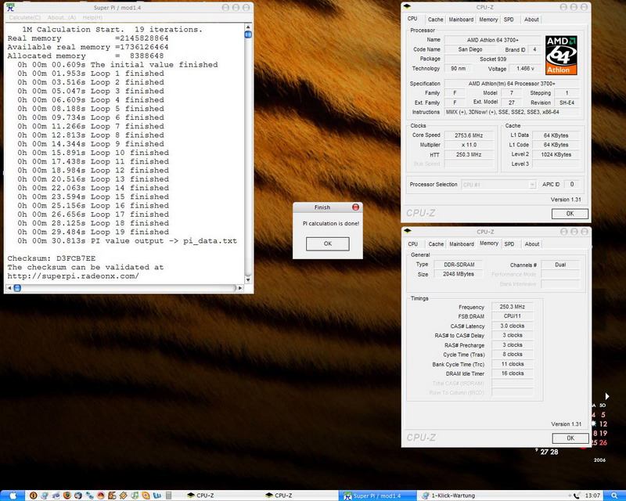Click the 1-Klick-Wartung taskbar button

pos(456,496)
